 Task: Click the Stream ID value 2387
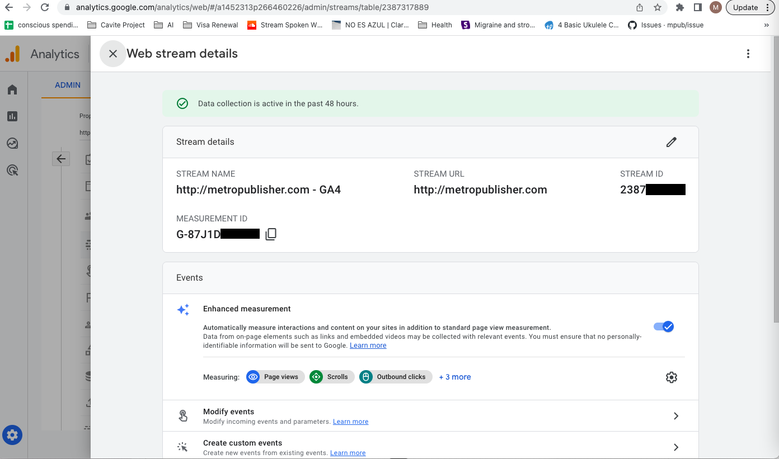point(633,190)
